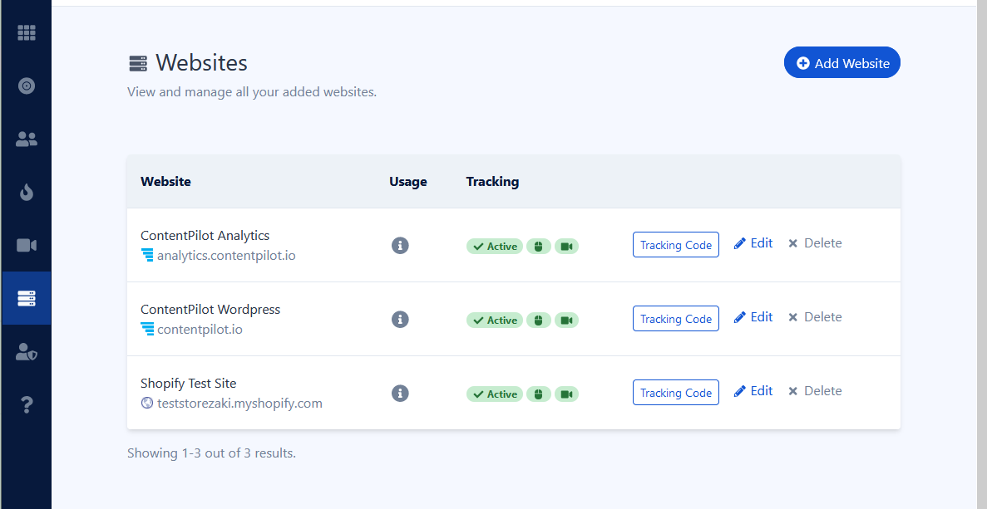
Task: Open the visitors people icon in sidebar
Action: [x=27, y=139]
